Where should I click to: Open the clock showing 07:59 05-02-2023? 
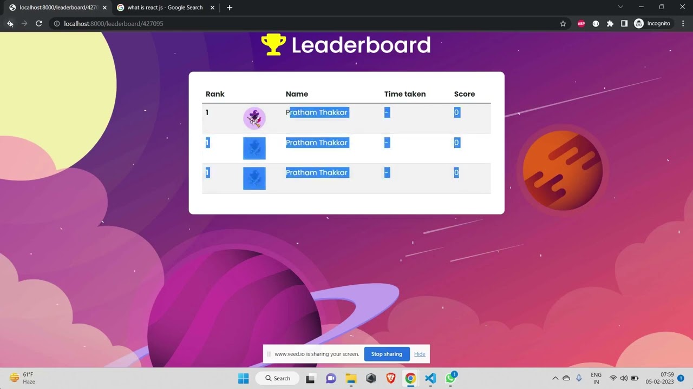[659, 378]
